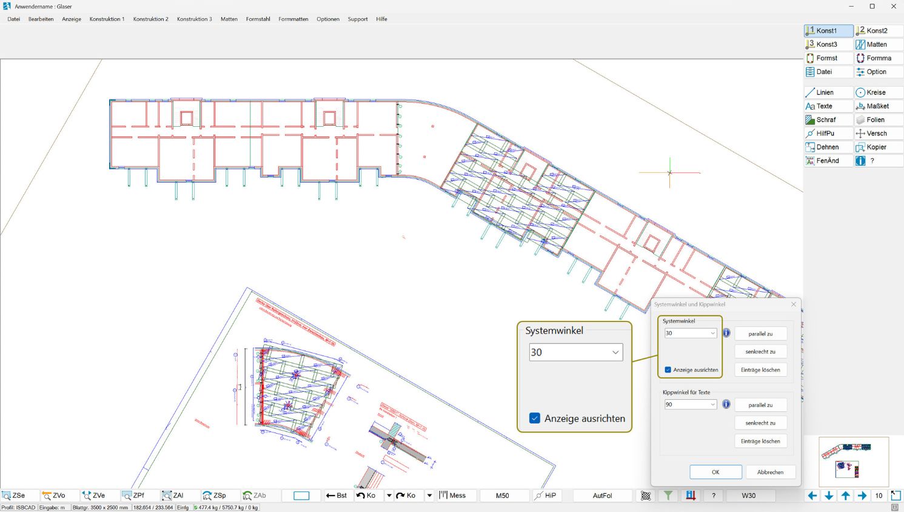Open the HilfPu helper point tool

[x=827, y=133]
